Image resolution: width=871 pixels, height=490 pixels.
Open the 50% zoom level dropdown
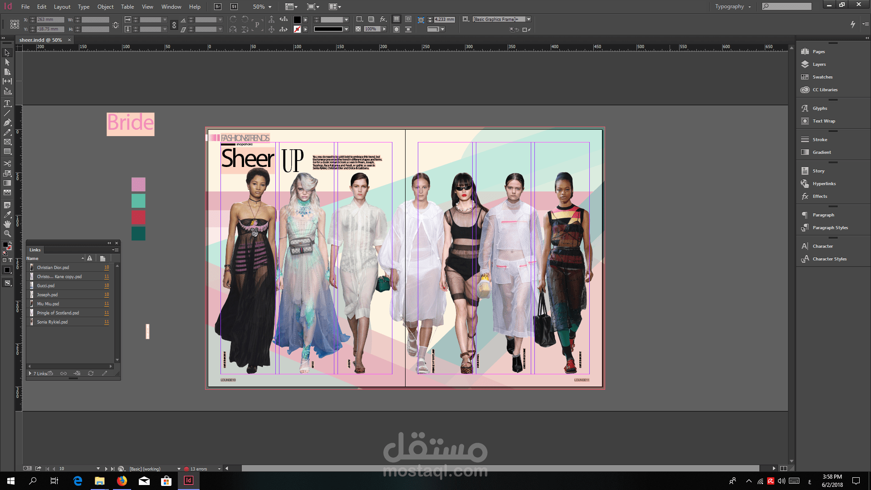[x=270, y=7]
